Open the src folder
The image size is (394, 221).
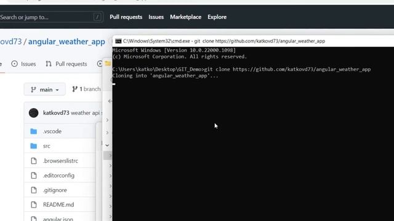pos(47,146)
